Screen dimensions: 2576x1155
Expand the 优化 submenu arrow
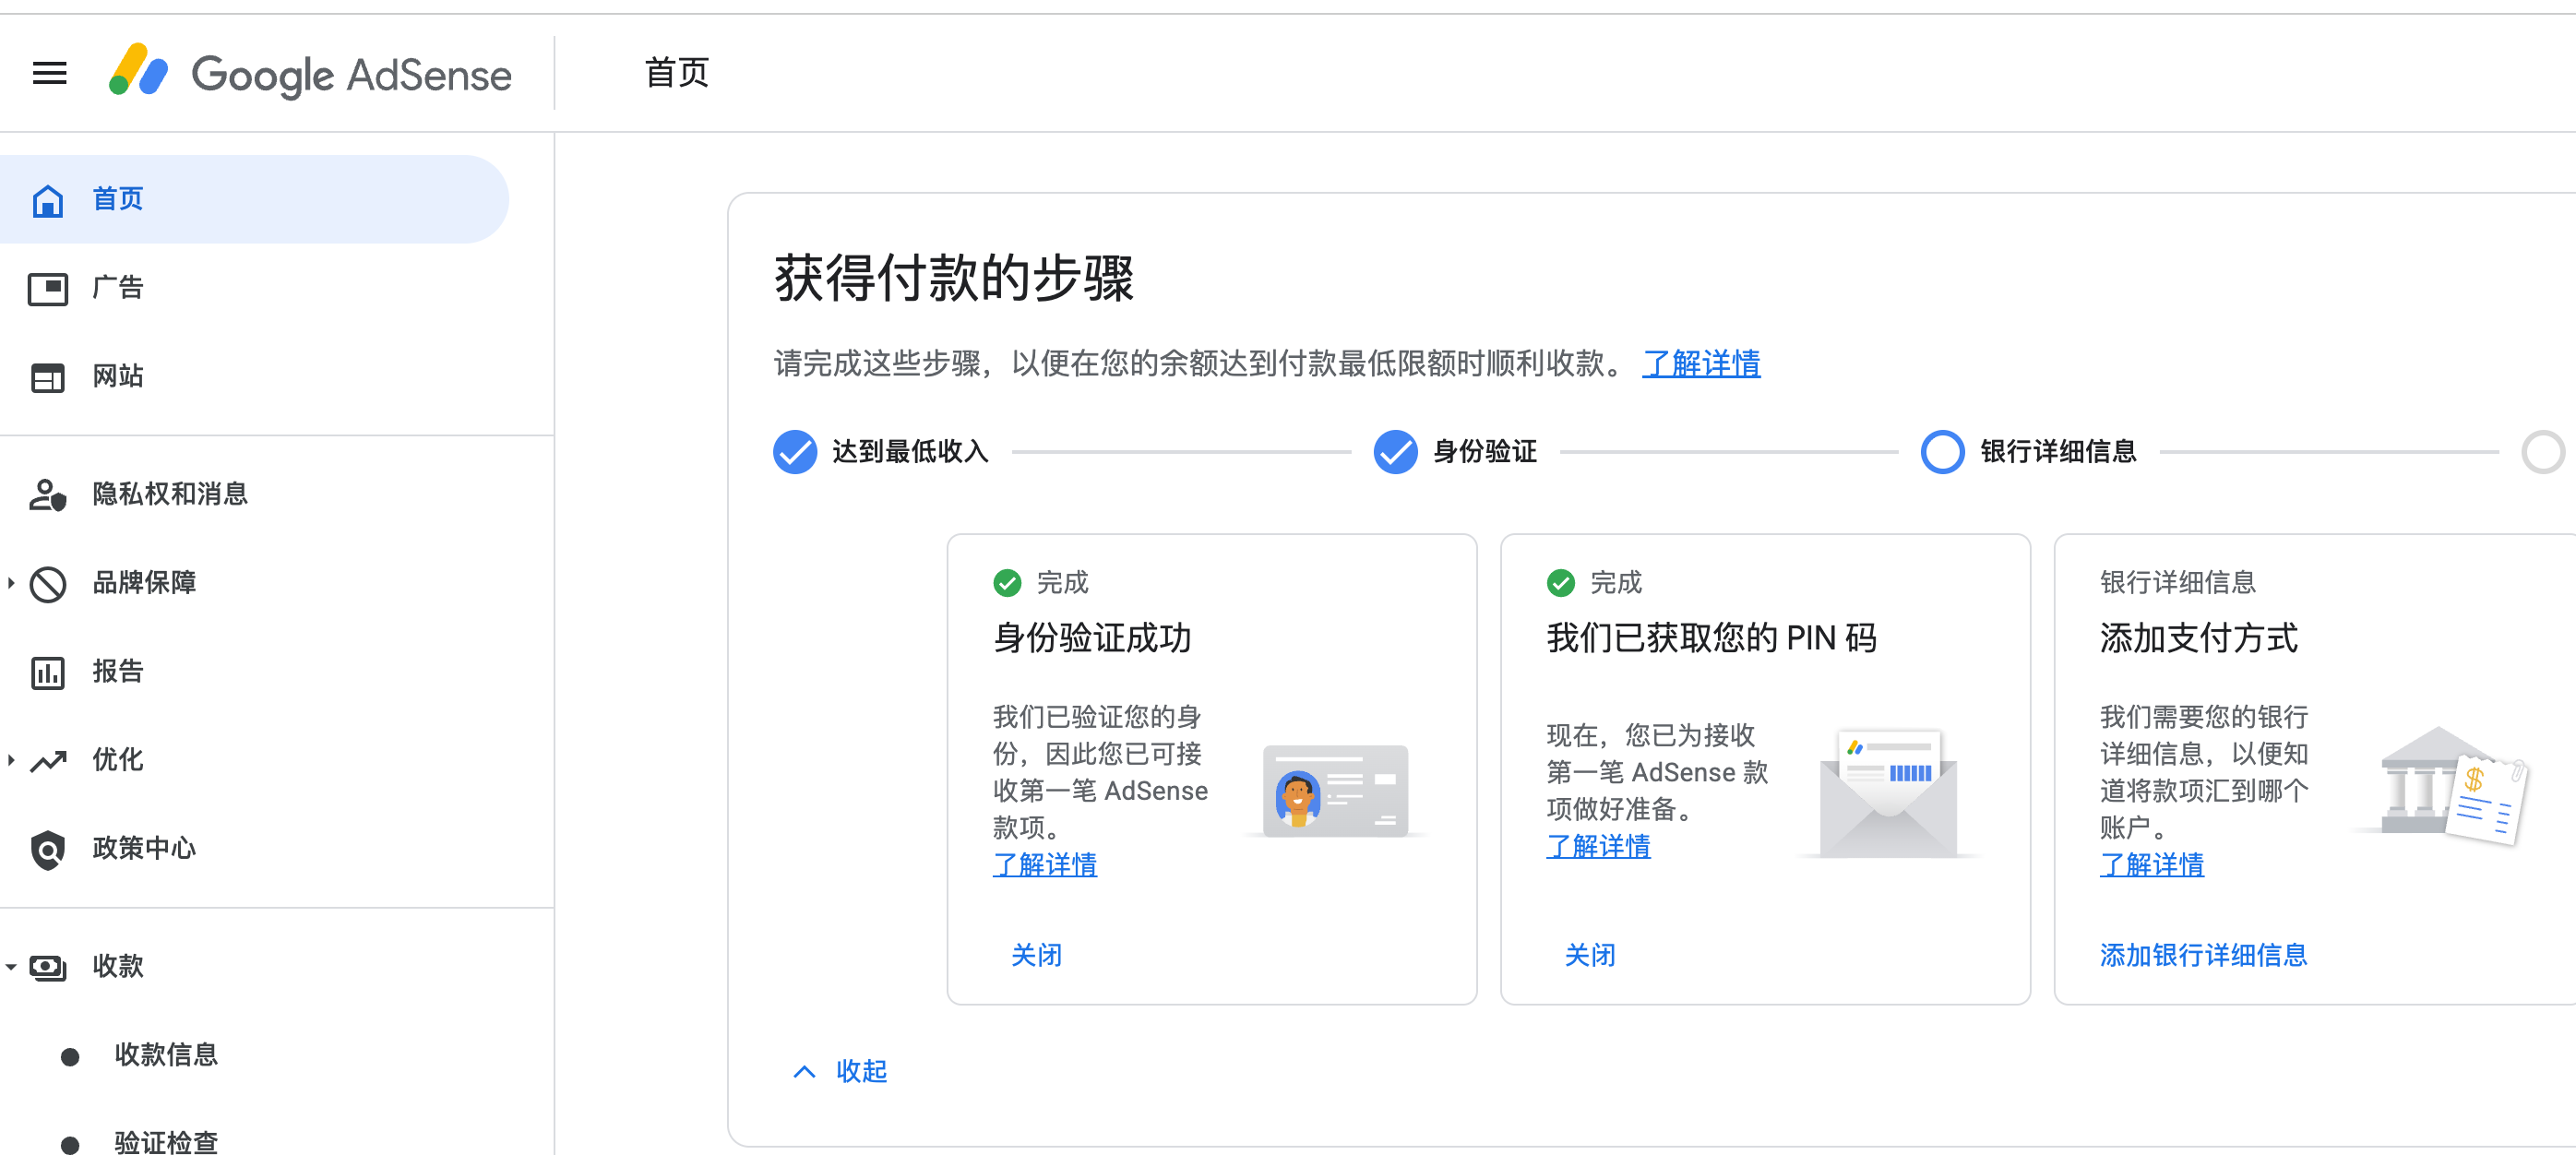point(11,760)
